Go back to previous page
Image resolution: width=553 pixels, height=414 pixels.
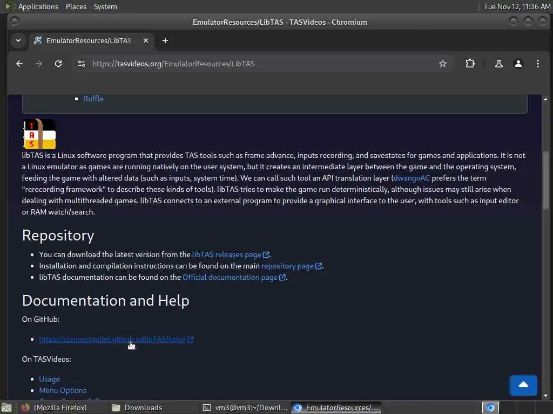click(x=19, y=64)
